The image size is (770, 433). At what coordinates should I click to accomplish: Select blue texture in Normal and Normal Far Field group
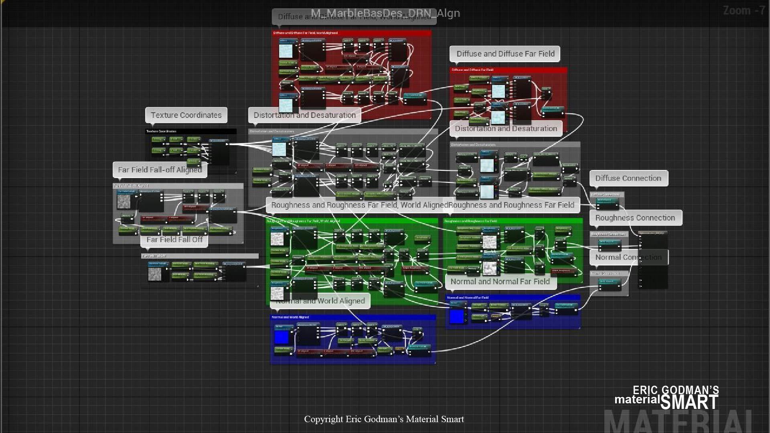click(x=456, y=316)
